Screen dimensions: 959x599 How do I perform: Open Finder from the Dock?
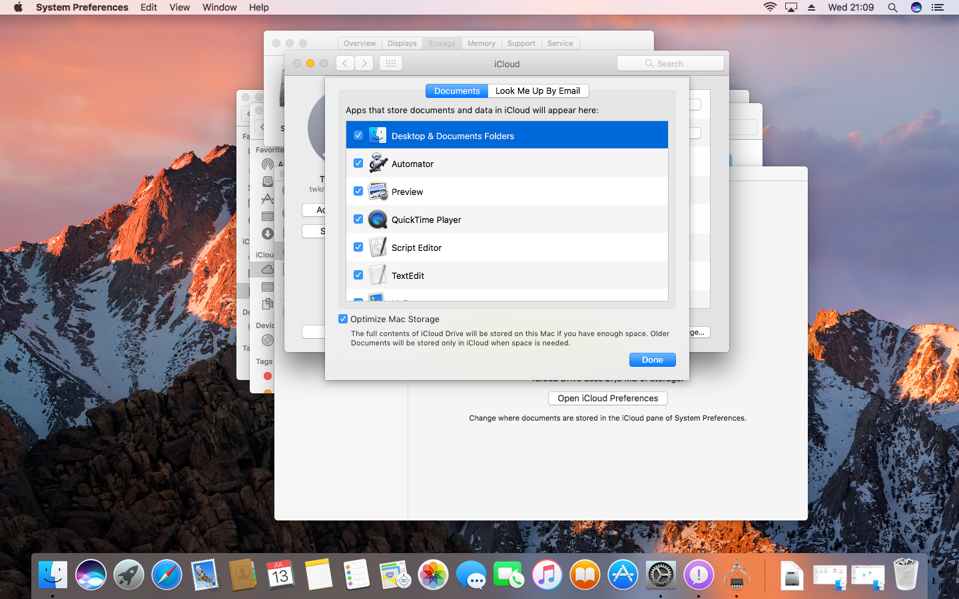coord(53,575)
